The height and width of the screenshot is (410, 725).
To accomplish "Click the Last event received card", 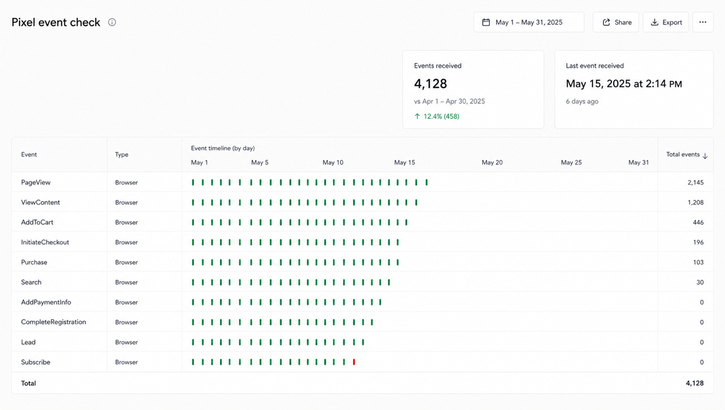I will coord(634,90).
